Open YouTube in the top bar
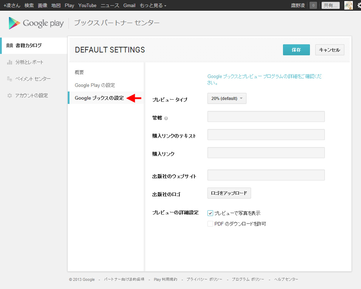Screen dimensions: 361x289 click(x=87, y=5)
